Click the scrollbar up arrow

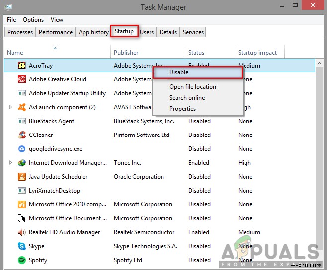319,63
